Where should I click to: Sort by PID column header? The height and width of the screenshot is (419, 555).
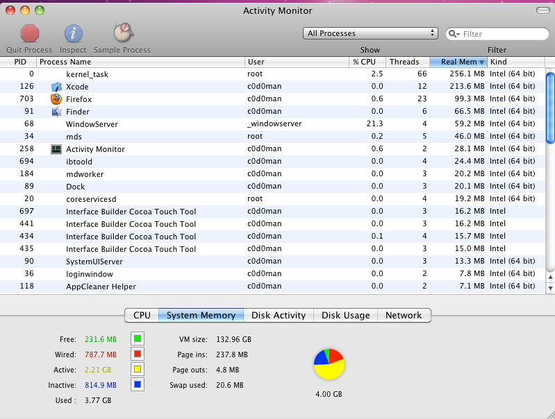(x=18, y=62)
